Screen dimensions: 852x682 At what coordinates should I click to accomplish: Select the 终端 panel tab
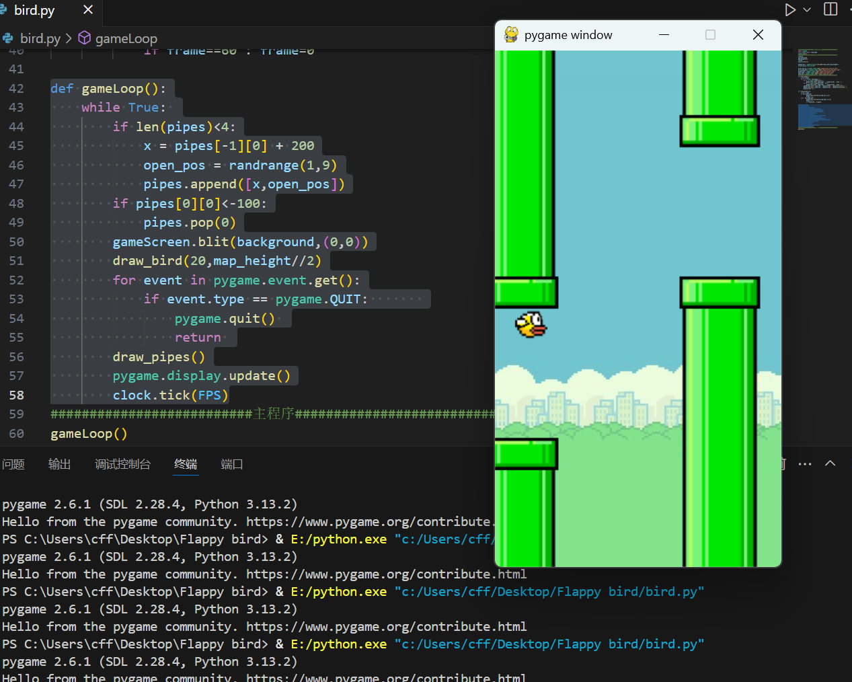(x=186, y=464)
